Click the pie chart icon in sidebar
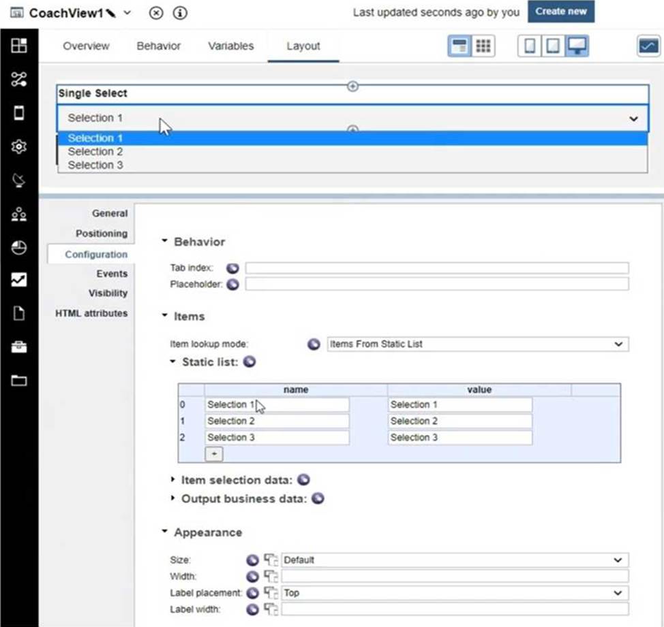 click(x=19, y=247)
